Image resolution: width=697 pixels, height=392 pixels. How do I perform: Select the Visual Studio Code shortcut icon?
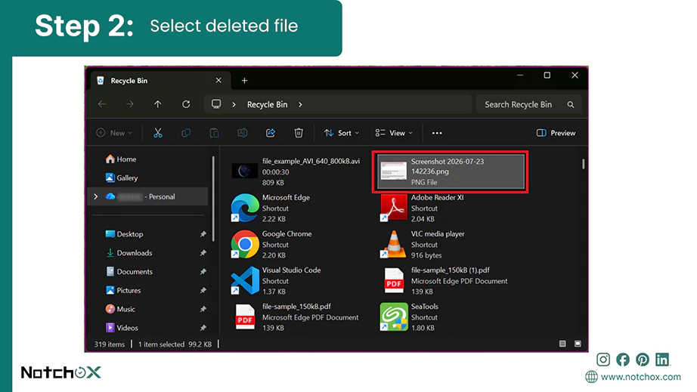click(x=245, y=280)
